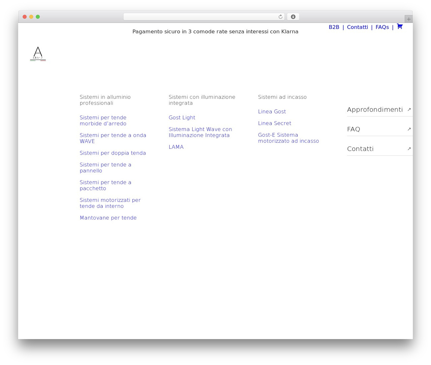Click the arrow icon next to FAQ

409,129
